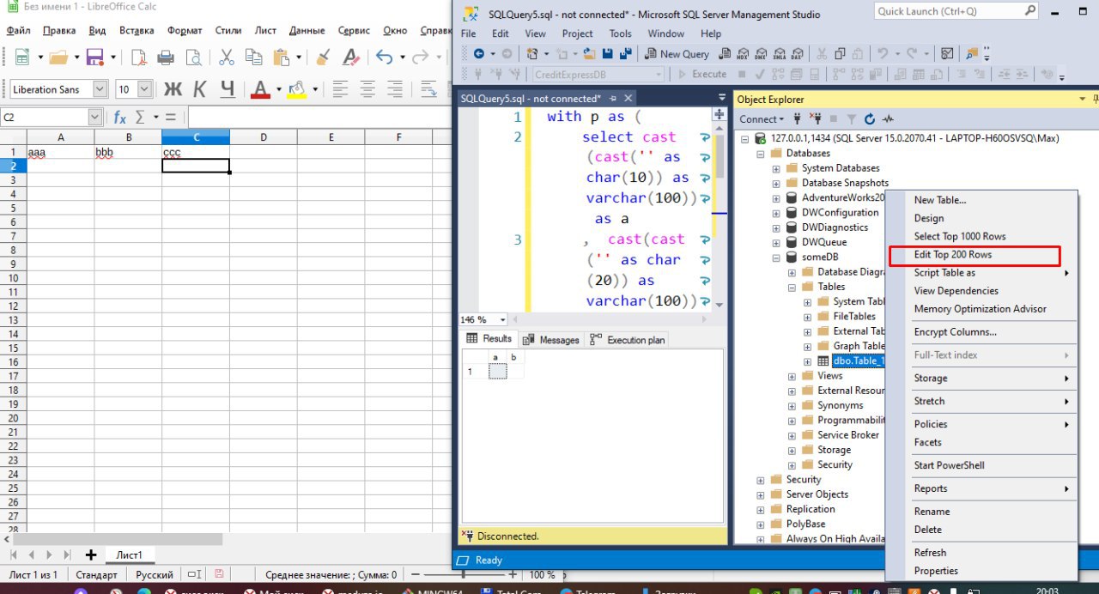Image resolution: width=1099 pixels, height=594 pixels.
Task: Switch to the Лист1 sheet tab
Action: (130, 555)
